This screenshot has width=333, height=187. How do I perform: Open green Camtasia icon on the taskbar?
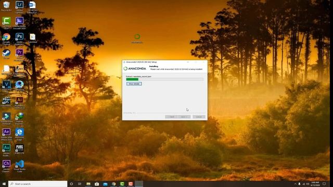click(x=122, y=184)
